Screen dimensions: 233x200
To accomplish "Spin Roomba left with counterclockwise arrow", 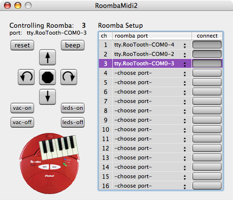I will (x=26, y=77).
